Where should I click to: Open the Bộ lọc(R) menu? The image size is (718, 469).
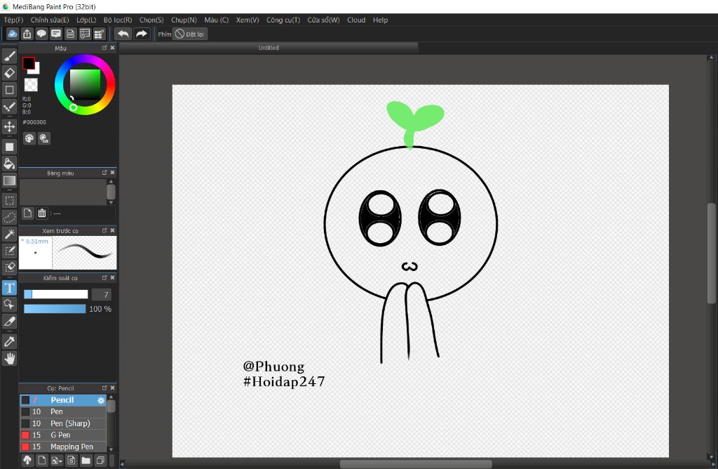[118, 20]
